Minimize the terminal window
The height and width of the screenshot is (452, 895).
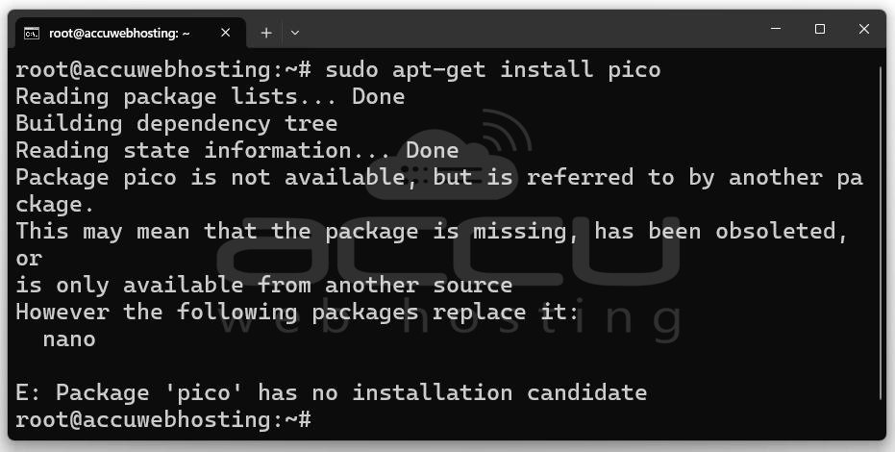coord(776,29)
